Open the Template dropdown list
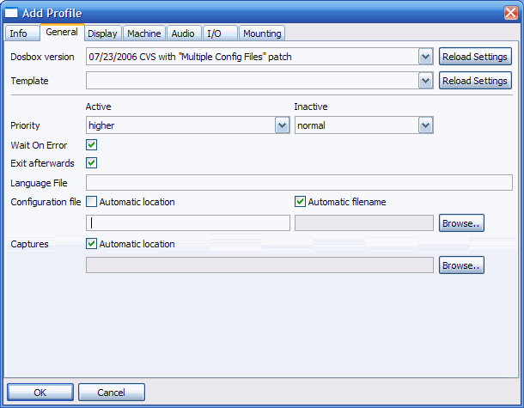This screenshot has width=524, height=408. [425, 81]
